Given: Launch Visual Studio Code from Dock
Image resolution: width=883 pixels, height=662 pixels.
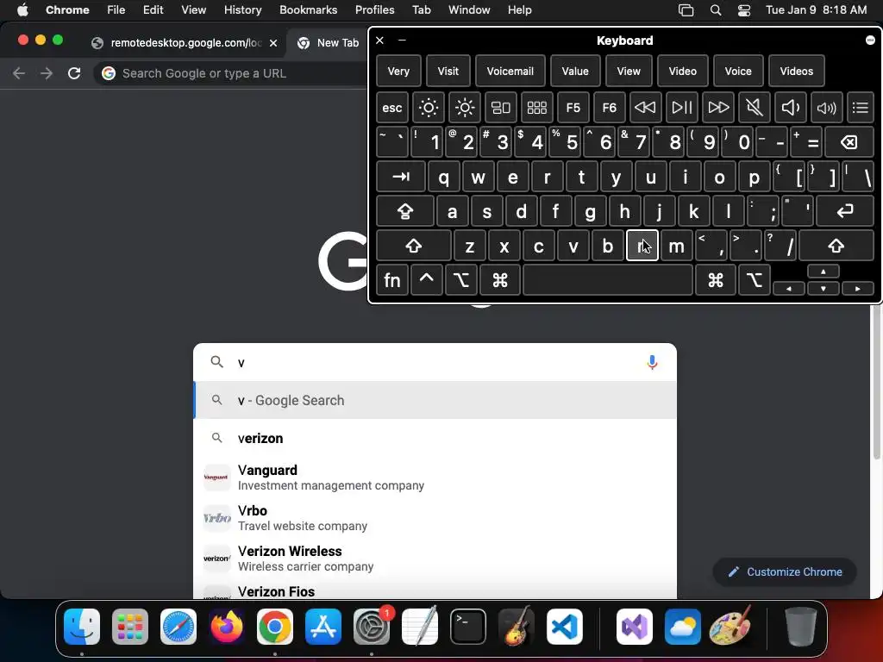Looking at the screenshot, I should click(564, 627).
